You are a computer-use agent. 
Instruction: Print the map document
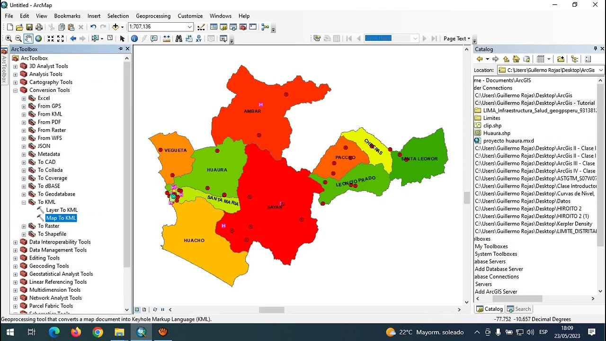coord(39,27)
